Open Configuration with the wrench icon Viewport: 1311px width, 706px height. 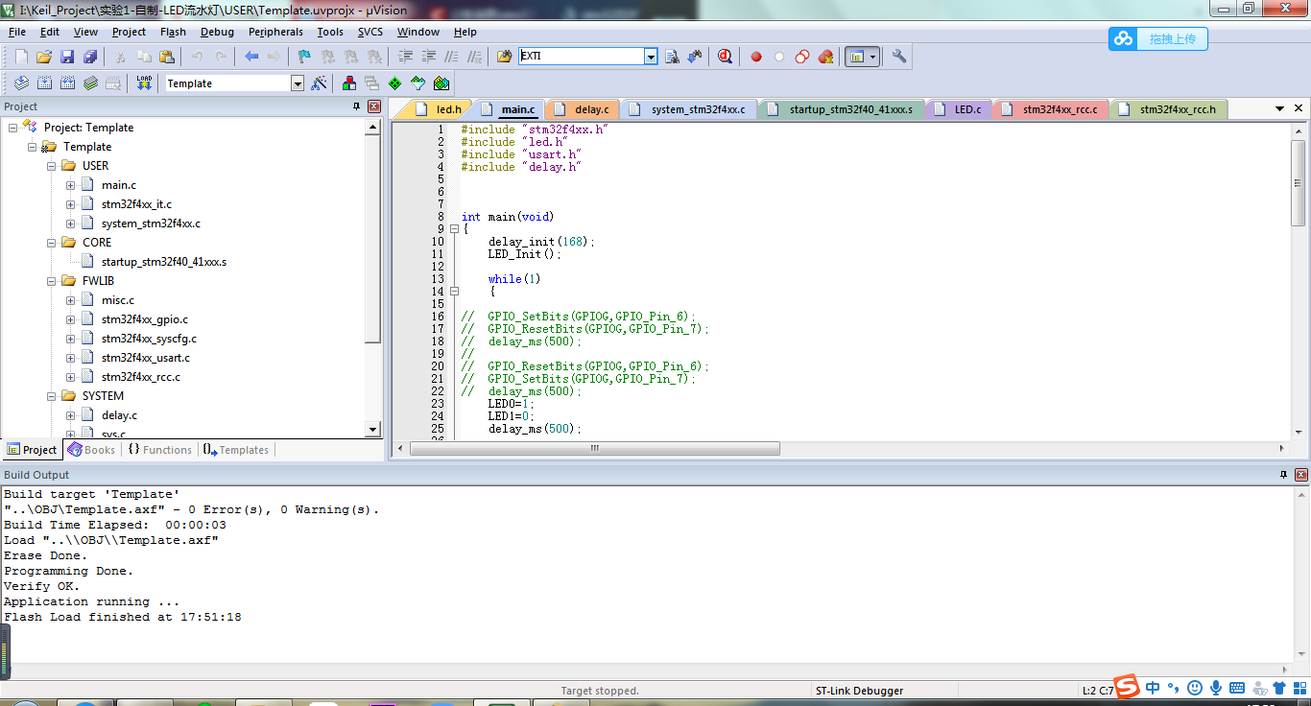pyautogui.click(x=899, y=57)
